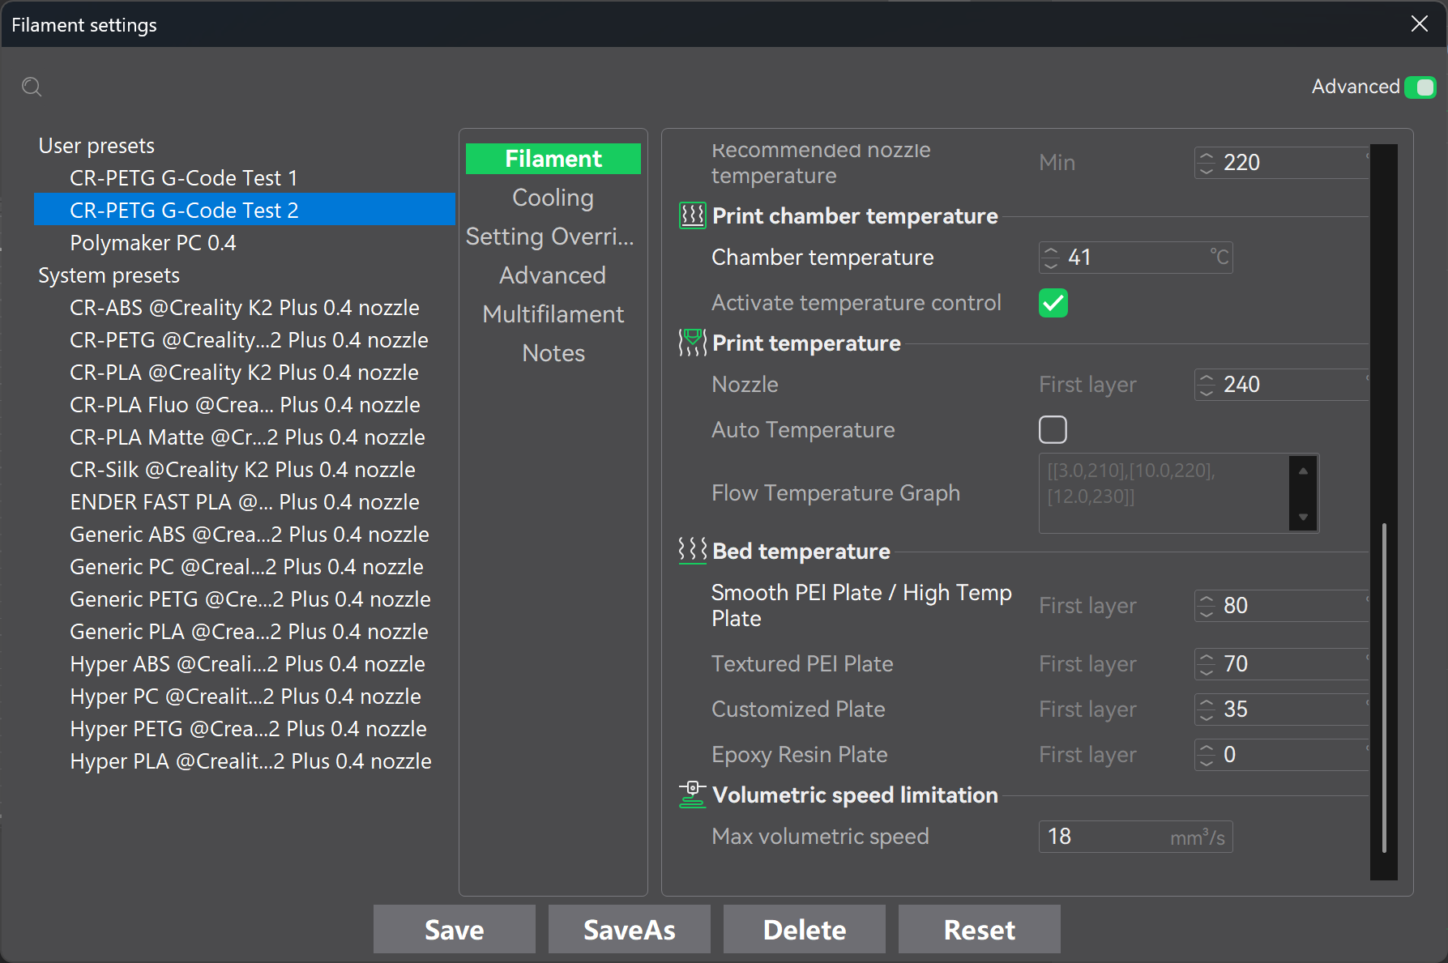Select CR-PETG @Creality system preset
This screenshot has height=963, width=1448.
coord(245,340)
